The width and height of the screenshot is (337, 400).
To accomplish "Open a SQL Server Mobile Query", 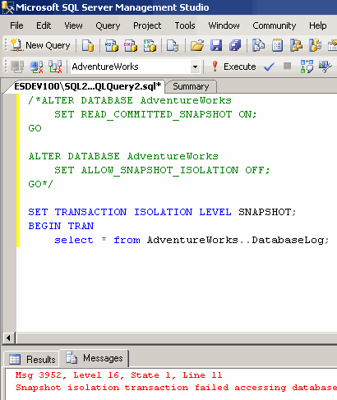I will point(173,45).
